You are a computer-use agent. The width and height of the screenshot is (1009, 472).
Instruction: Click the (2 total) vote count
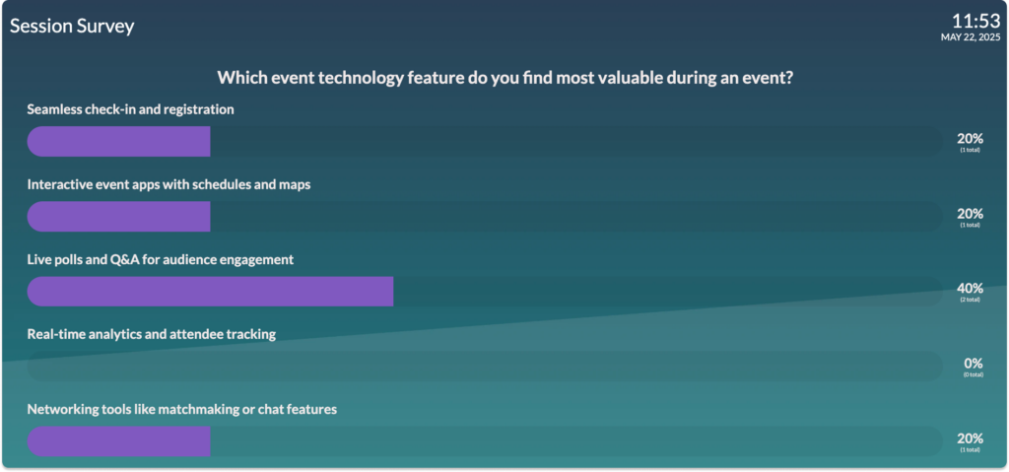pos(971,300)
